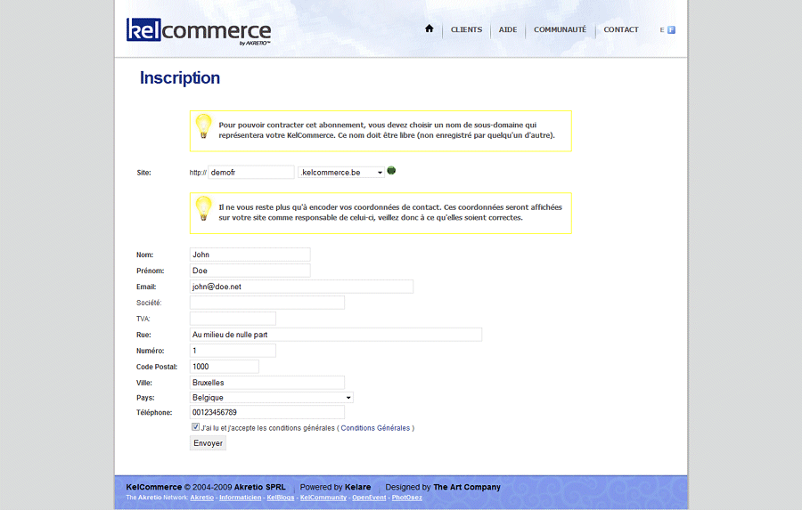Viewport: 802px width, 510px height.
Task: Click the lightbulb icon in subdomain tip
Action: [x=204, y=125]
